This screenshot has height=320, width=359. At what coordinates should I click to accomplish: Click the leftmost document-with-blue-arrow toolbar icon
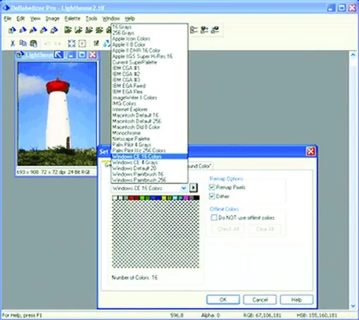(12, 30)
